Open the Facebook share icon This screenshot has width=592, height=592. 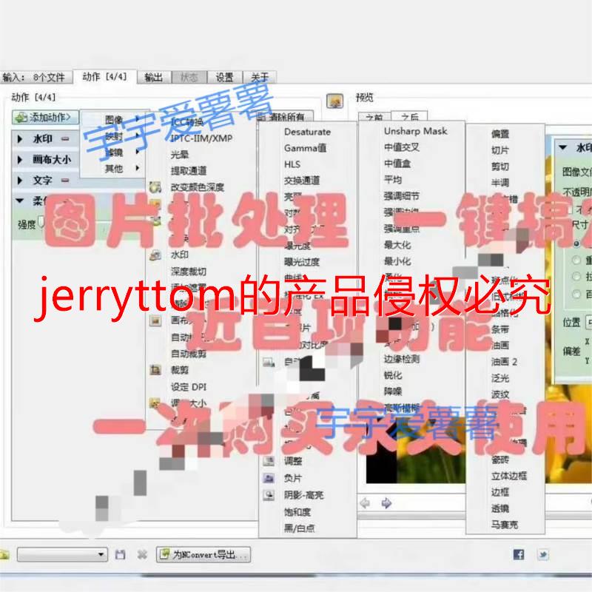(x=519, y=554)
